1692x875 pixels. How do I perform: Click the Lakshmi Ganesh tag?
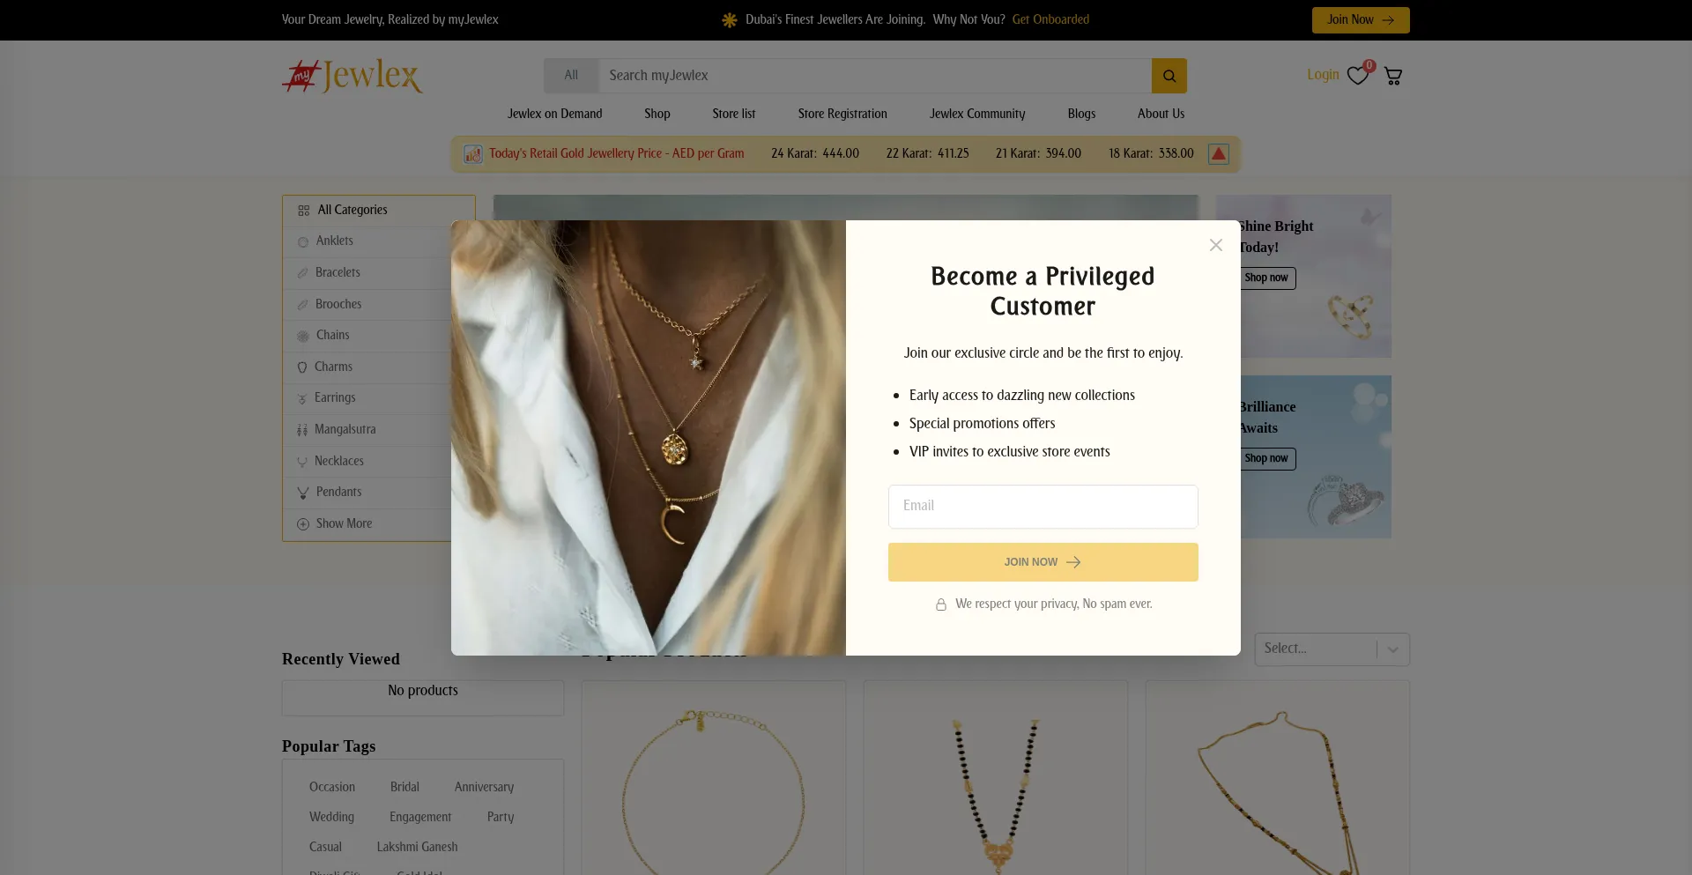417,847
